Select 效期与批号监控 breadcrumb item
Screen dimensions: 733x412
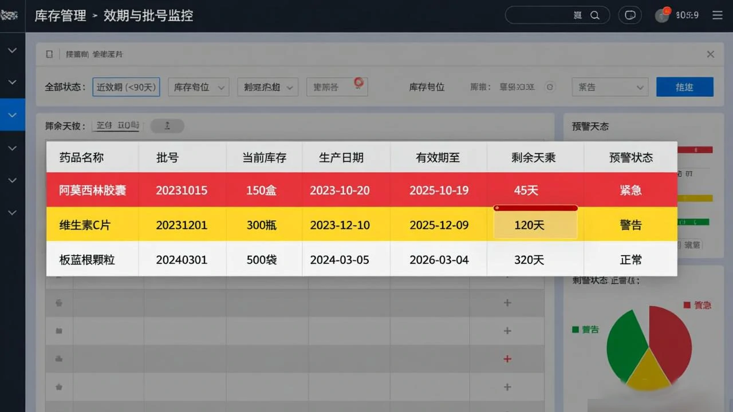tap(148, 15)
